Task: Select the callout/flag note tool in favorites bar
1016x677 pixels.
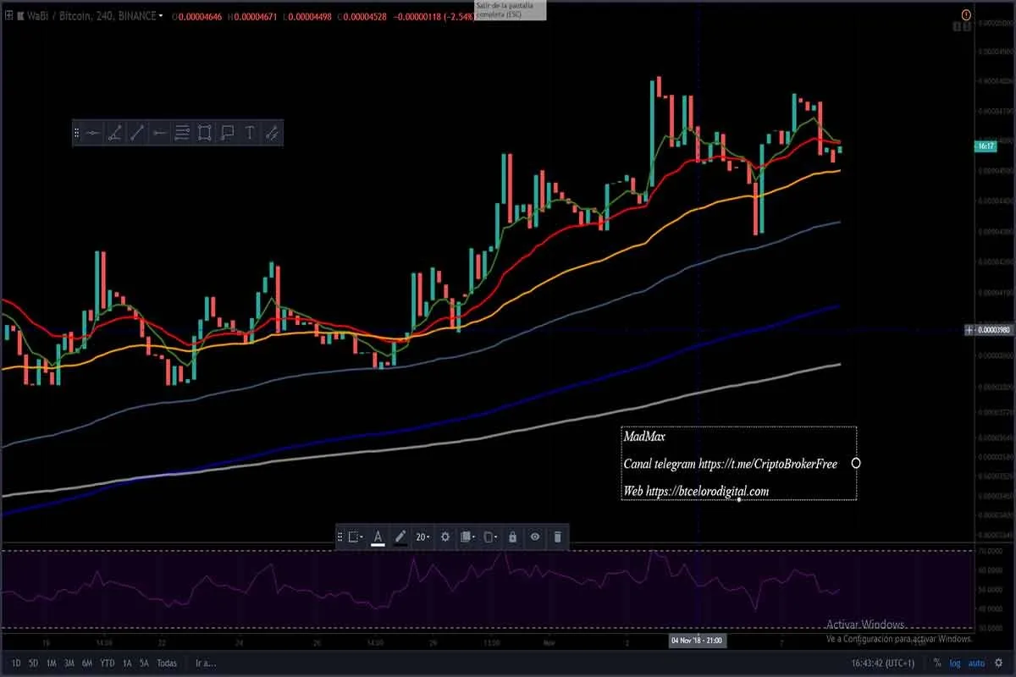Action: click(x=227, y=133)
